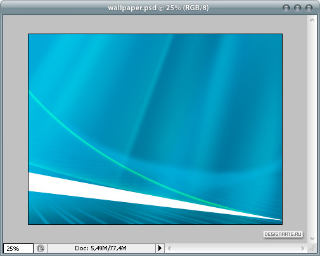The image size is (320, 256).
Task: Click the window resize grip corner
Action: coord(312,248)
